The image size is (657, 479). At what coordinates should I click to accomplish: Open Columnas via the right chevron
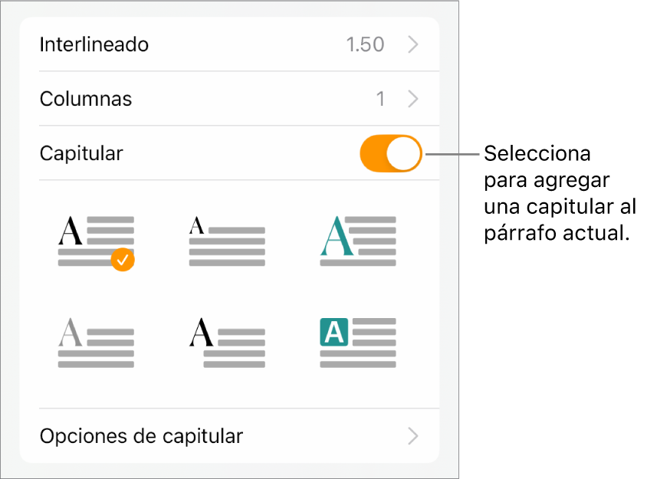point(413,99)
